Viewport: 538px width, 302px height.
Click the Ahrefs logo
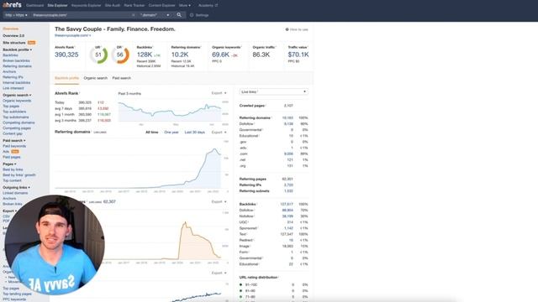coord(12,5)
